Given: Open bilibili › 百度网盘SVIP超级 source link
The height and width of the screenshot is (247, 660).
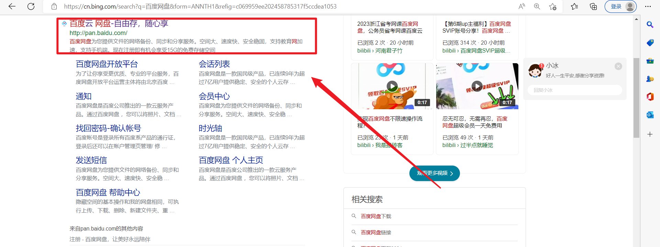Looking at the screenshot, I should click(476, 50).
